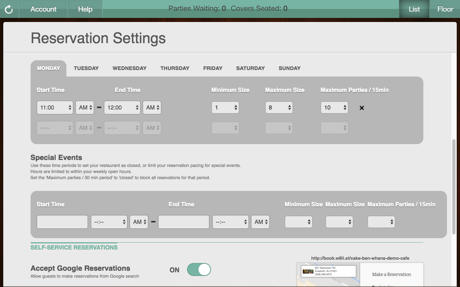Open Monday start time 11:00 dropdown
Image resolution: width=460 pixels, height=287 pixels.
coord(55,107)
